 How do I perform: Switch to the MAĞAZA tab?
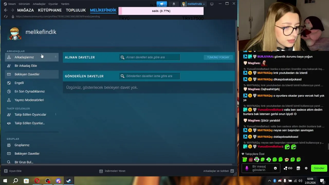point(25,10)
